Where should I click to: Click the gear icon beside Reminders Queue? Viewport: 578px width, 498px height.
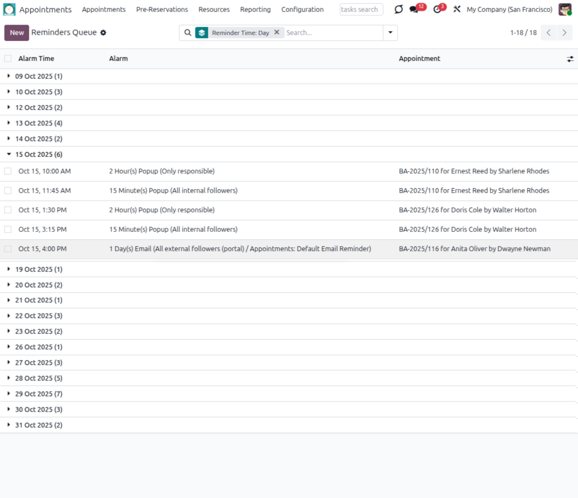(x=103, y=33)
